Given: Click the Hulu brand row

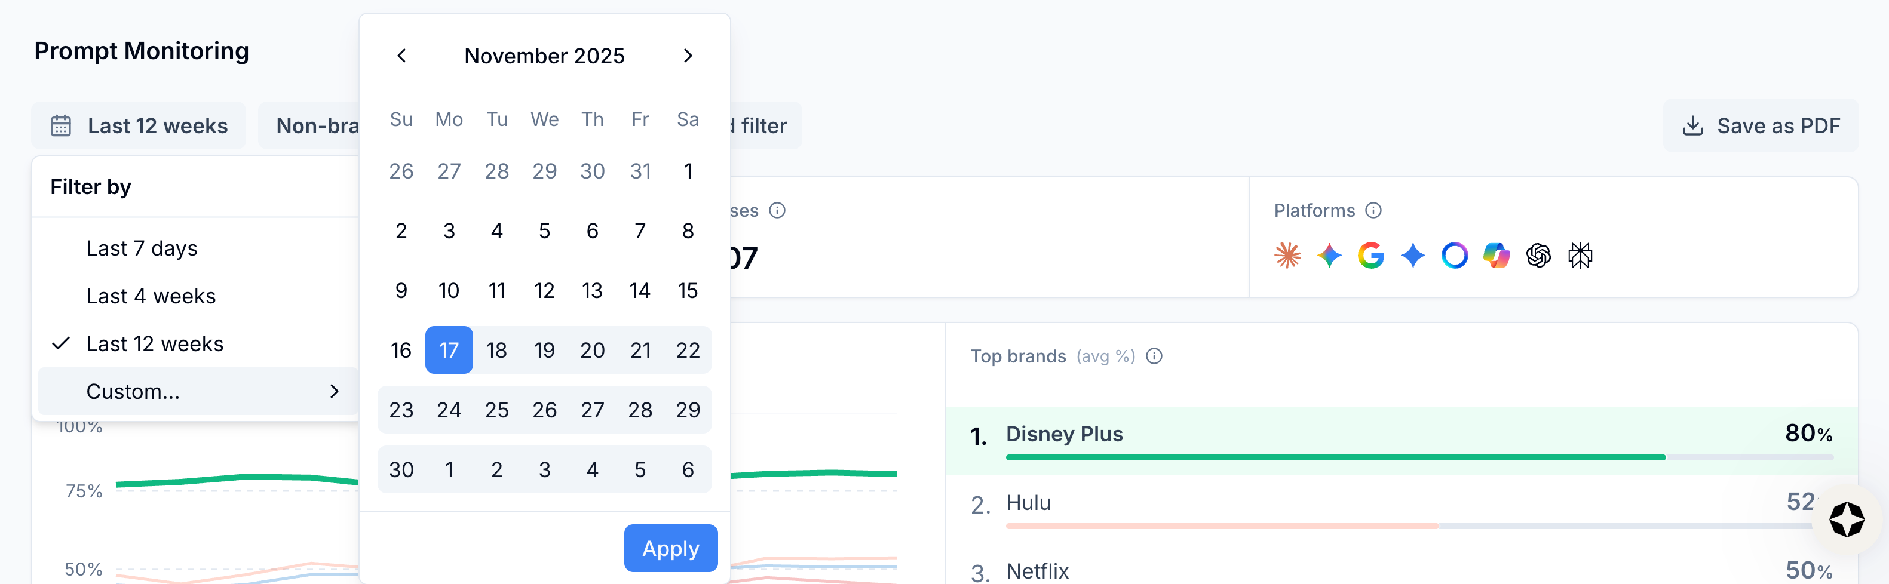Looking at the screenshot, I should tap(1402, 510).
